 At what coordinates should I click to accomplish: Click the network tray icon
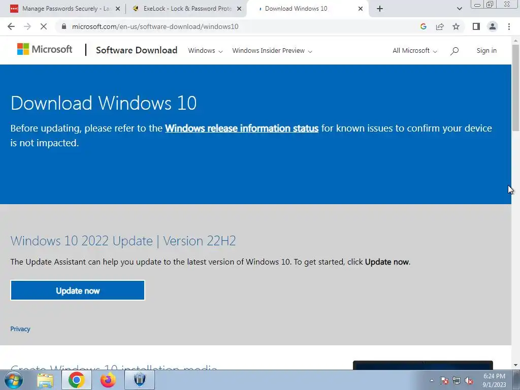click(x=457, y=380)
